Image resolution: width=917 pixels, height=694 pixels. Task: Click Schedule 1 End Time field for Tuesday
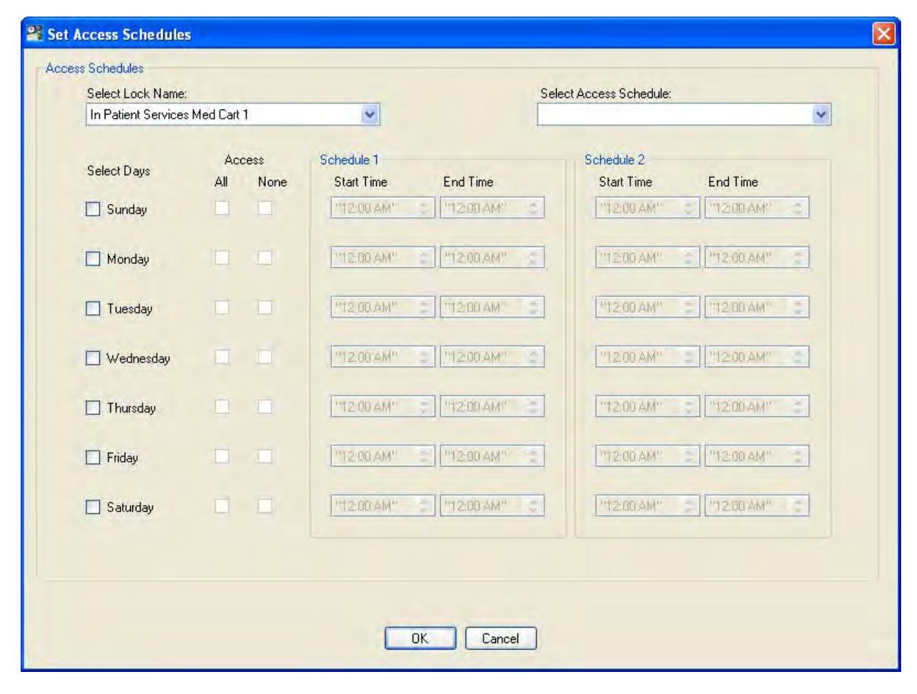[492, 307]
